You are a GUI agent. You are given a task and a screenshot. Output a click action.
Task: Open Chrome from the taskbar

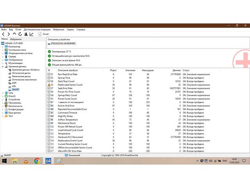37,161
